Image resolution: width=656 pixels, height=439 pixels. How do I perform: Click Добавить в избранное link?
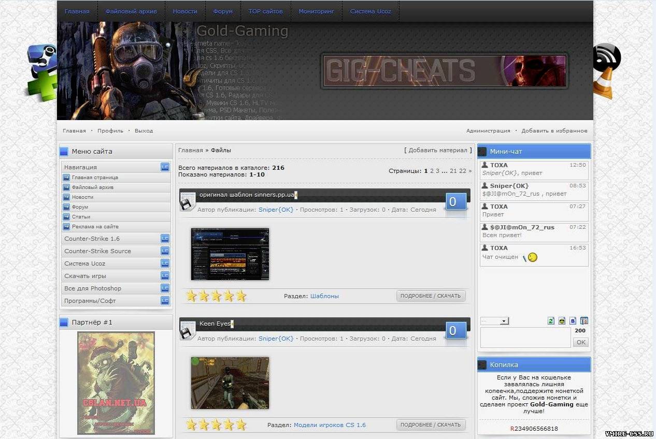tap(554, 131)
